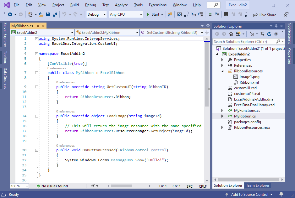Click Switch Views icon in Solution Explorer
The width and height of the screenshot is (295, 198).
click(x=238, y=34)
